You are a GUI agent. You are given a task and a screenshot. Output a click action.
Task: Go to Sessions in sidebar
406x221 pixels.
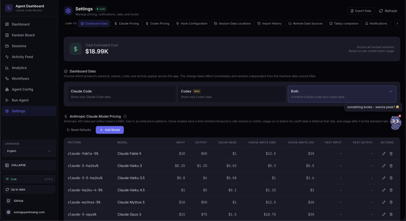coord(29,46)
